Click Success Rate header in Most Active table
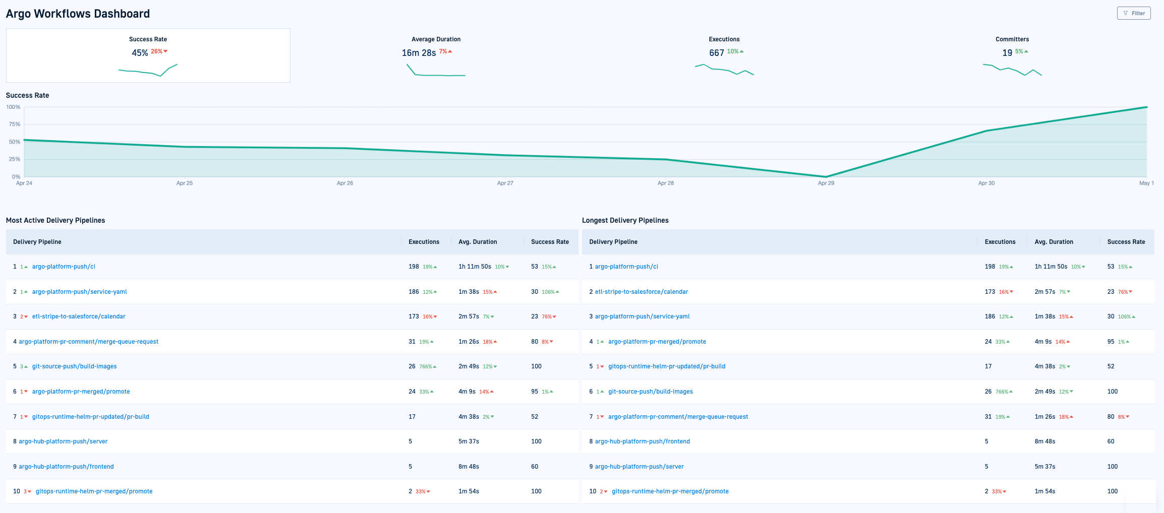This screenshot has height=513, width=1164. point(550,242)
